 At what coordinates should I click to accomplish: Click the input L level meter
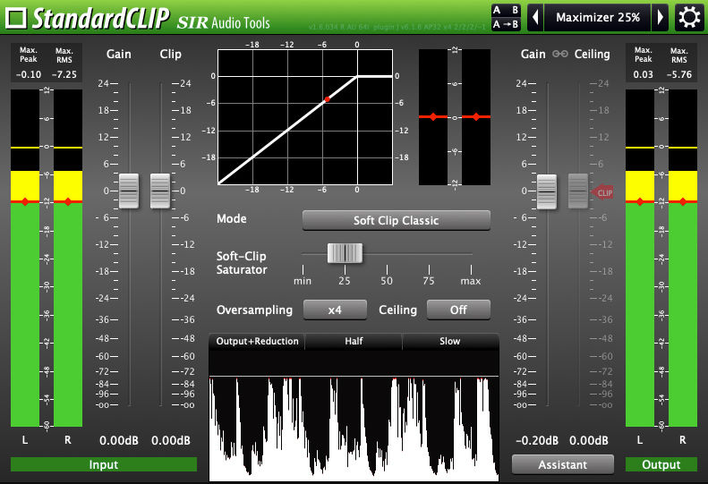(25, 258)
